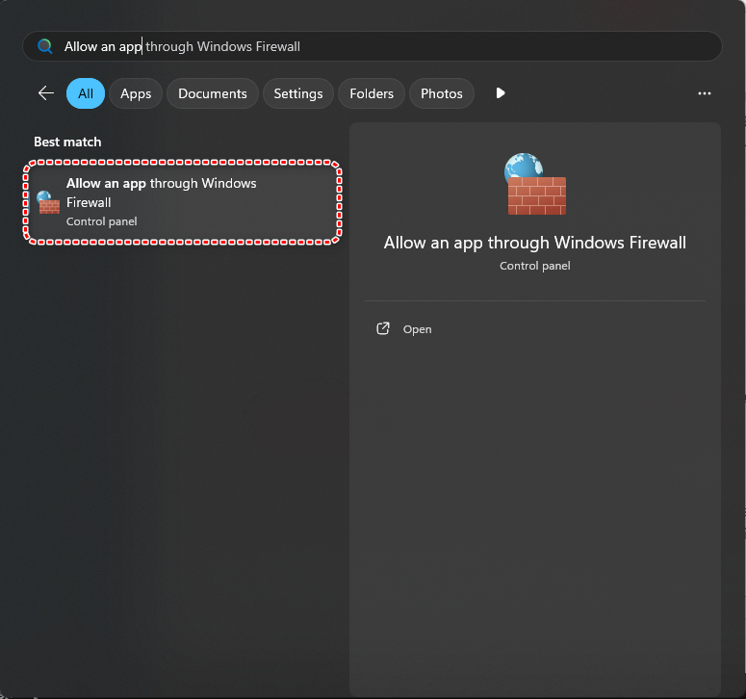
Task: Click the search magnifier icon
Action: pos(44,46)
